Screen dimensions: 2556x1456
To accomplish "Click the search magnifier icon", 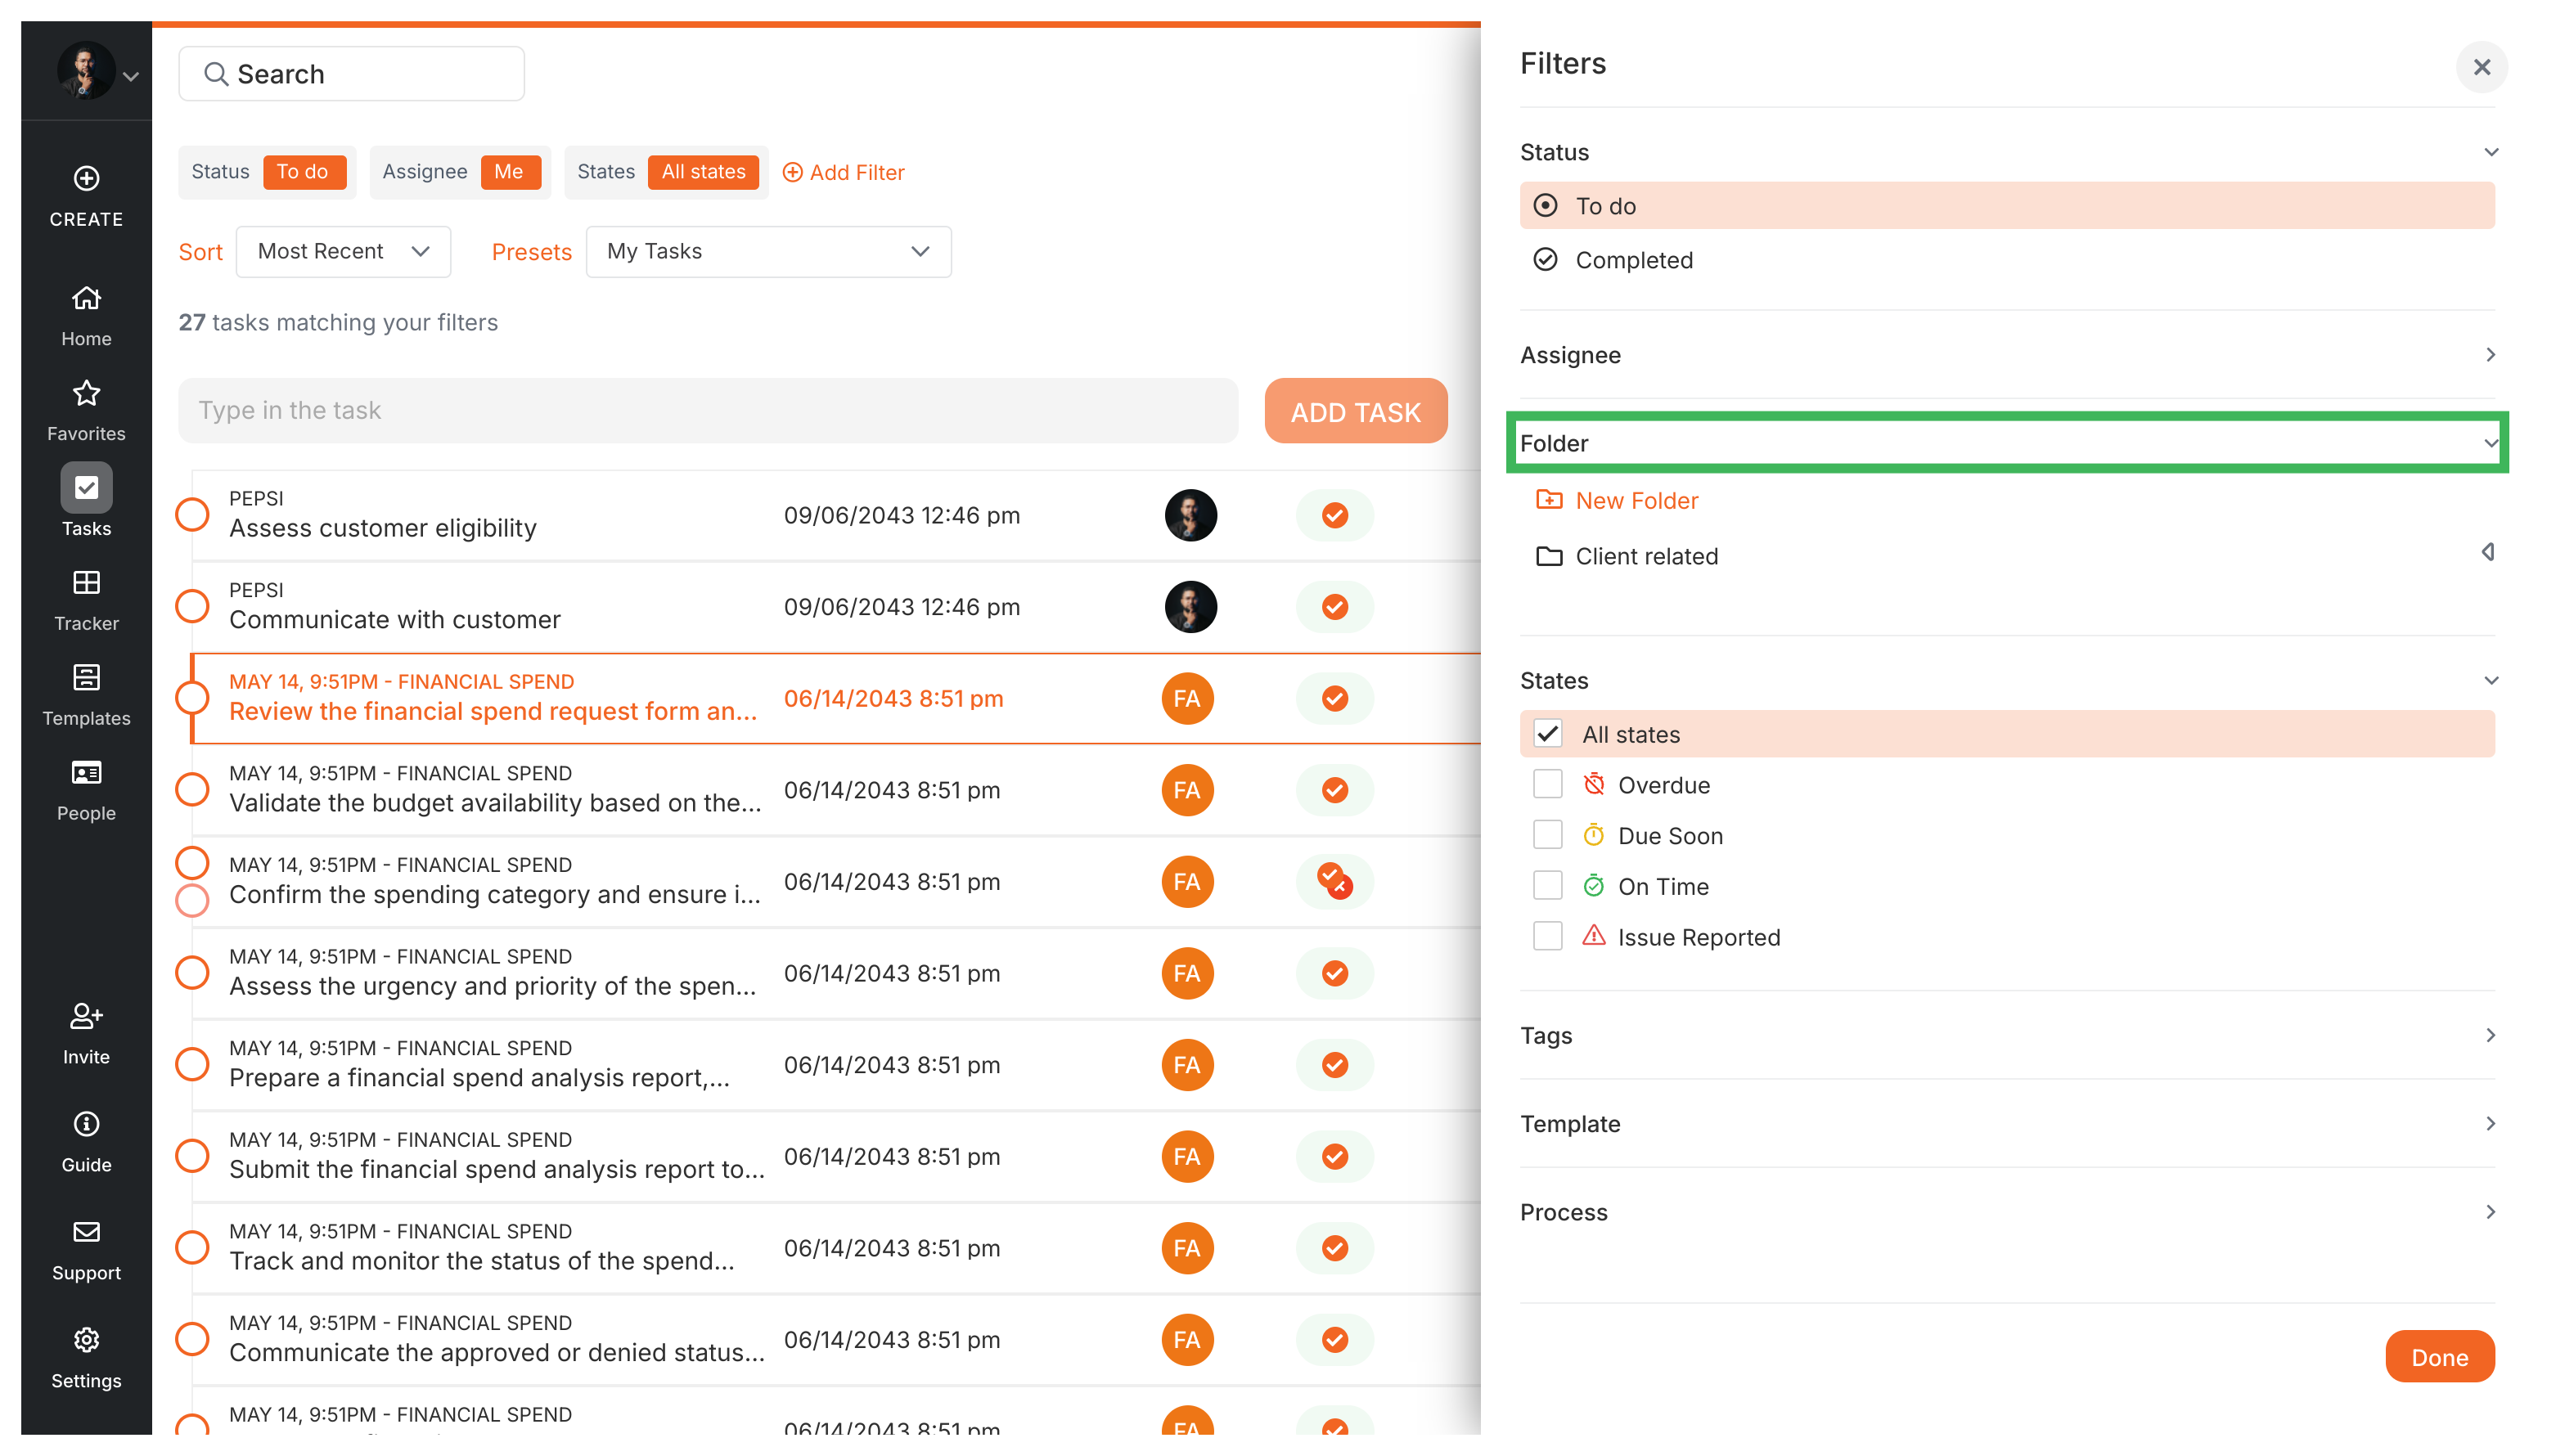I will click(215, 74).
